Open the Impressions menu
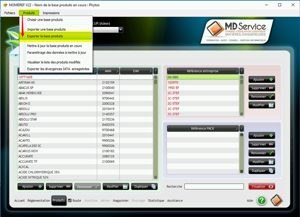Image resolution: width=300 pixels, height=217 pixels. [x=51, y=13]
